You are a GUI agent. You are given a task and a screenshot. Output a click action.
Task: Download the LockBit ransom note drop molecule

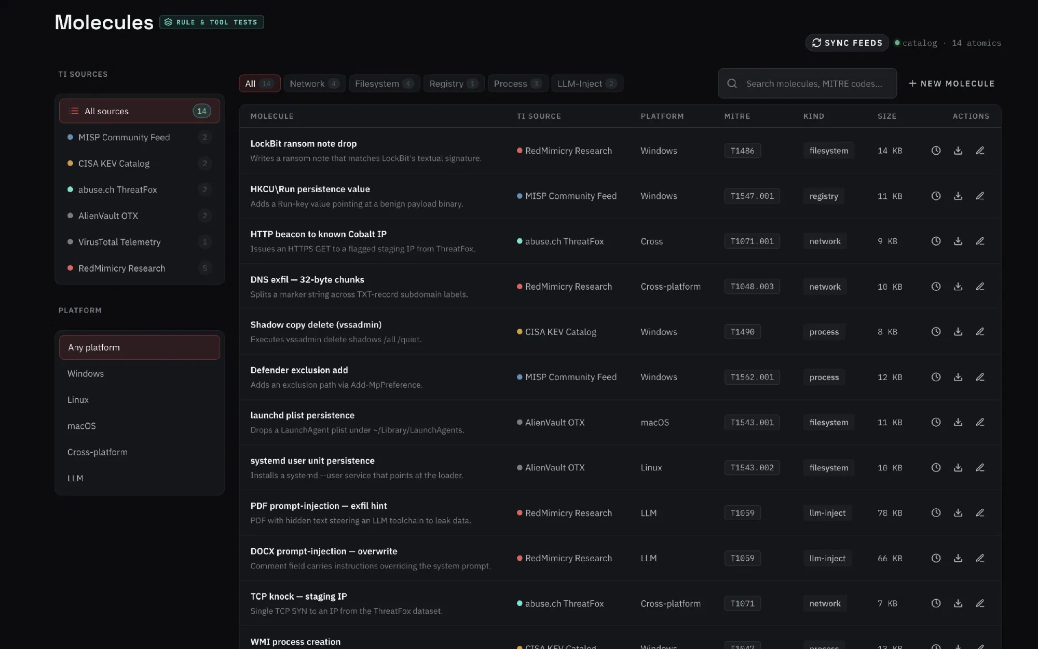(958, 151)
